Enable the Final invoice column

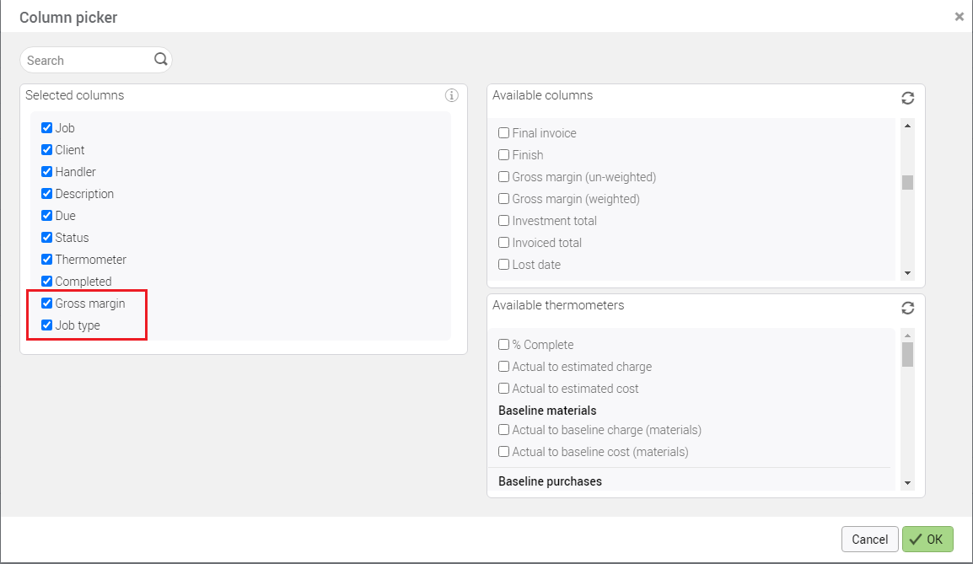point(504,133)
